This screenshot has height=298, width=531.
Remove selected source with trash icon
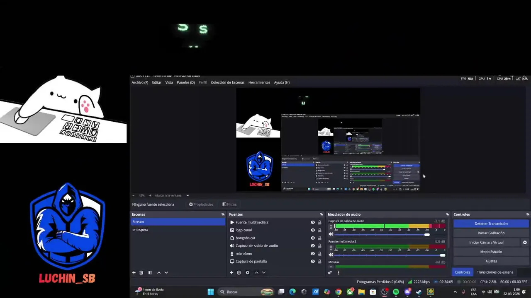click(x=239, y=273)
